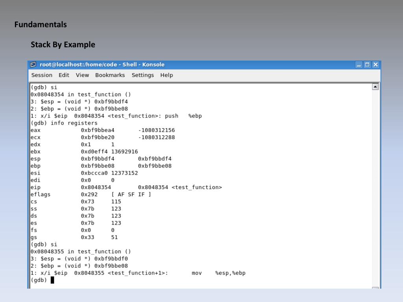Click the gs value 0x33

coord(88,237)
